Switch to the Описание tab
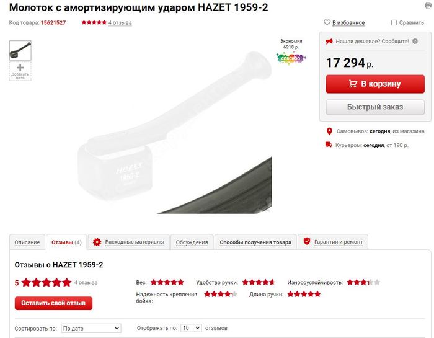 coord(27,242)
